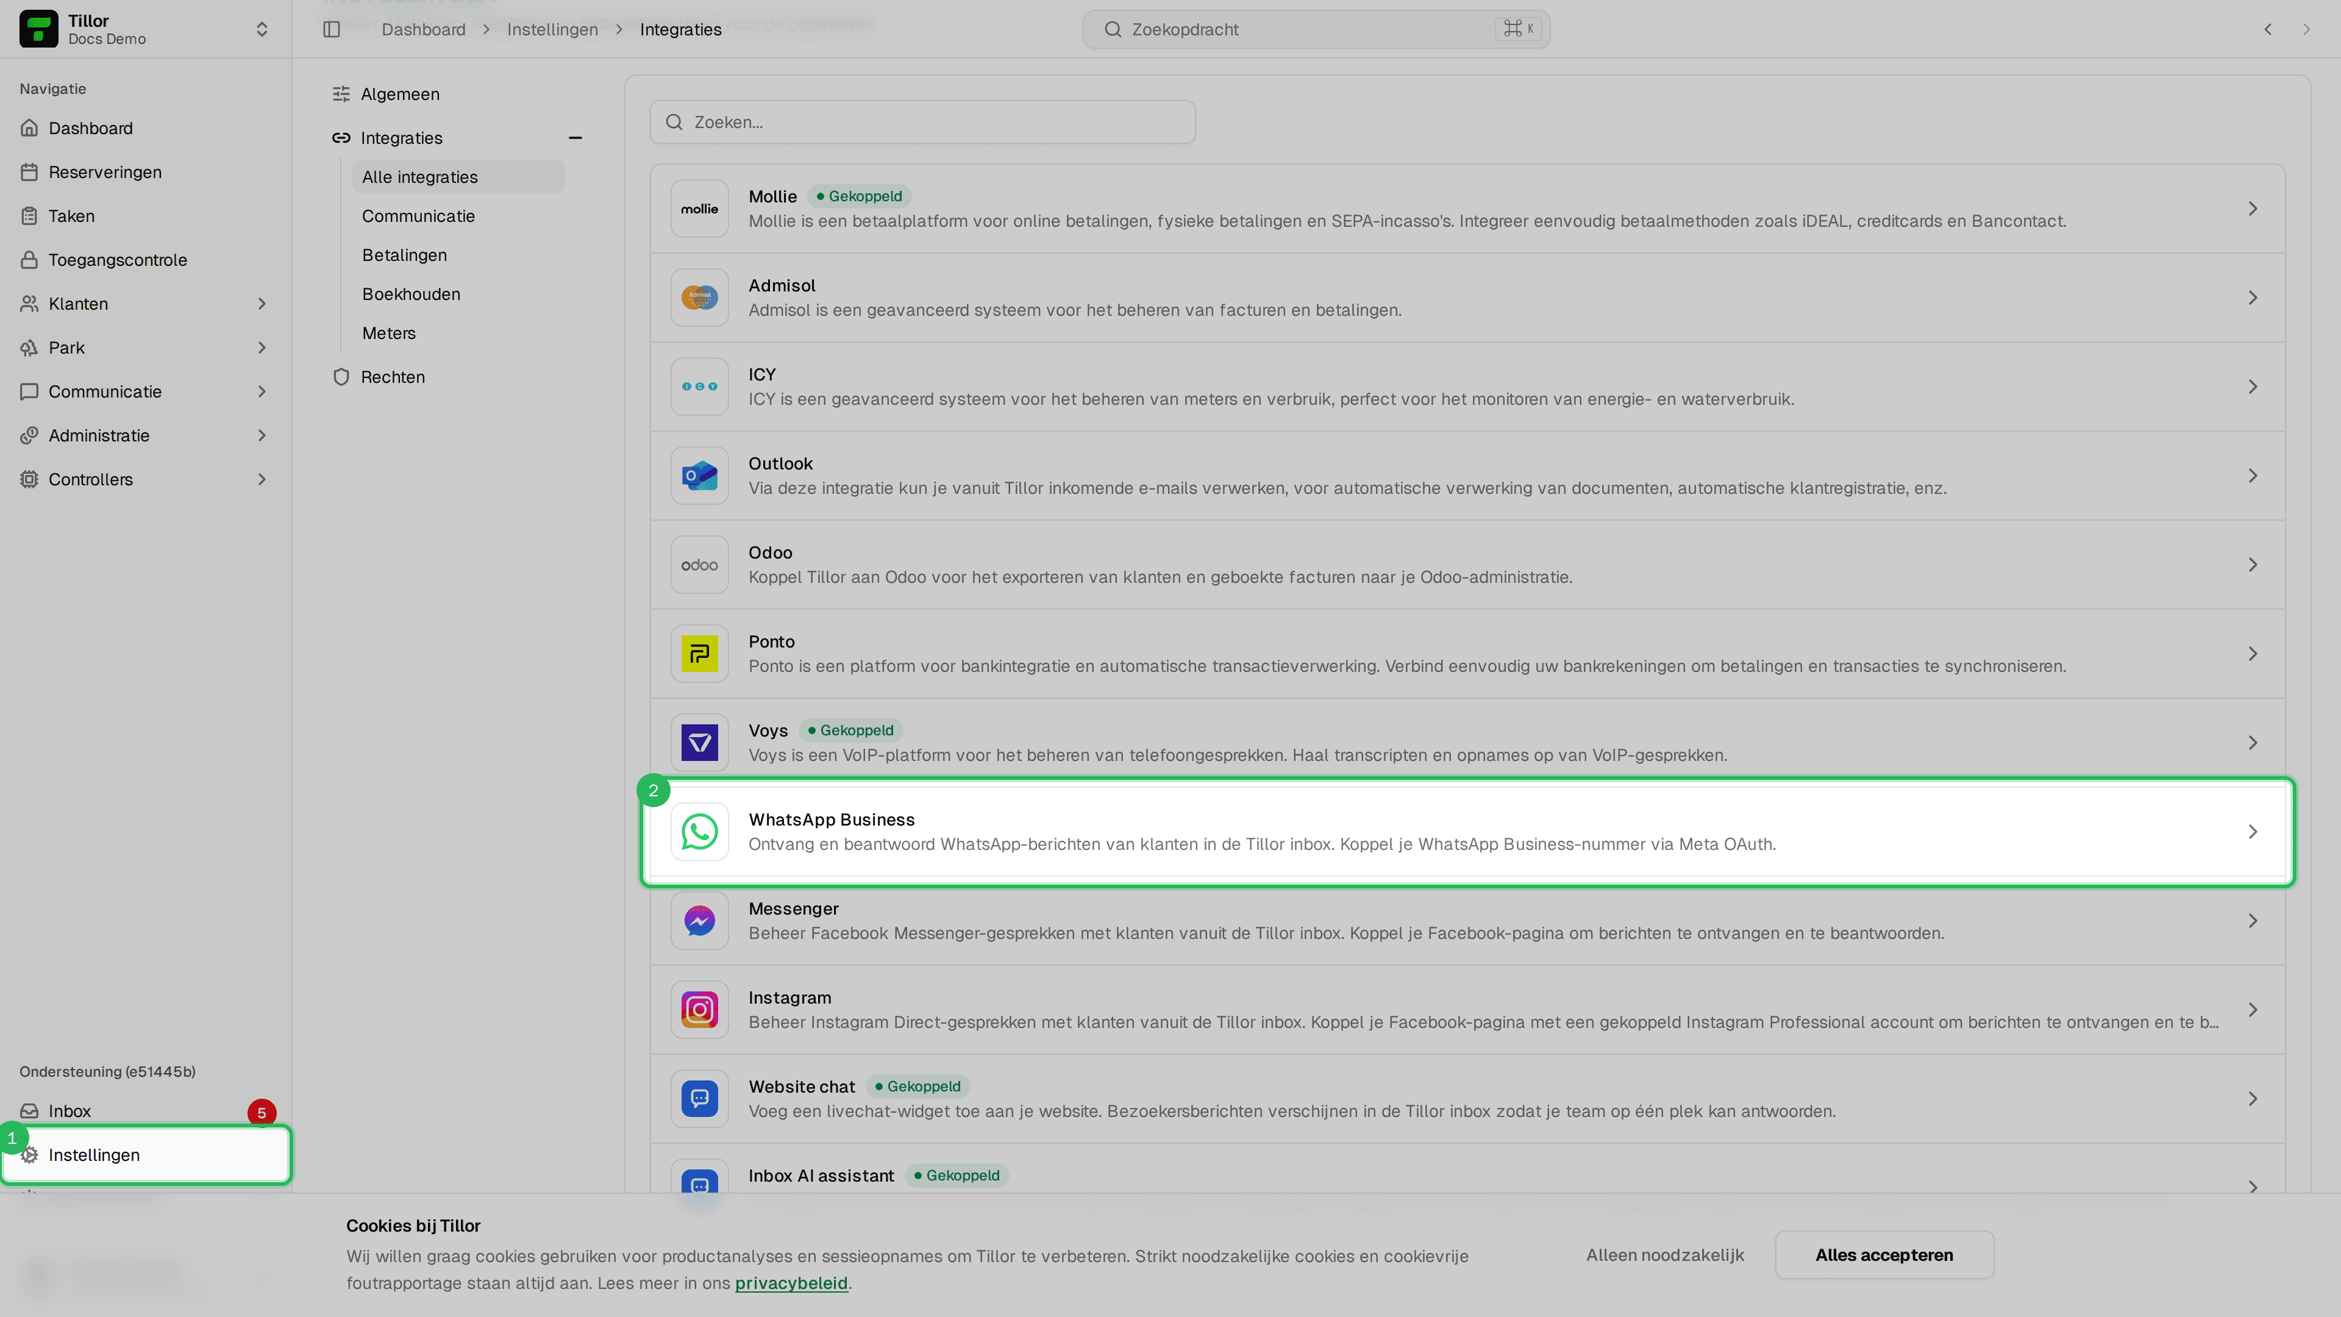The height and width of the screenshot is (1317, 2341).
Task: Click the Alleen noodzakelijk cookie button
Action: click(1665, 1254)
